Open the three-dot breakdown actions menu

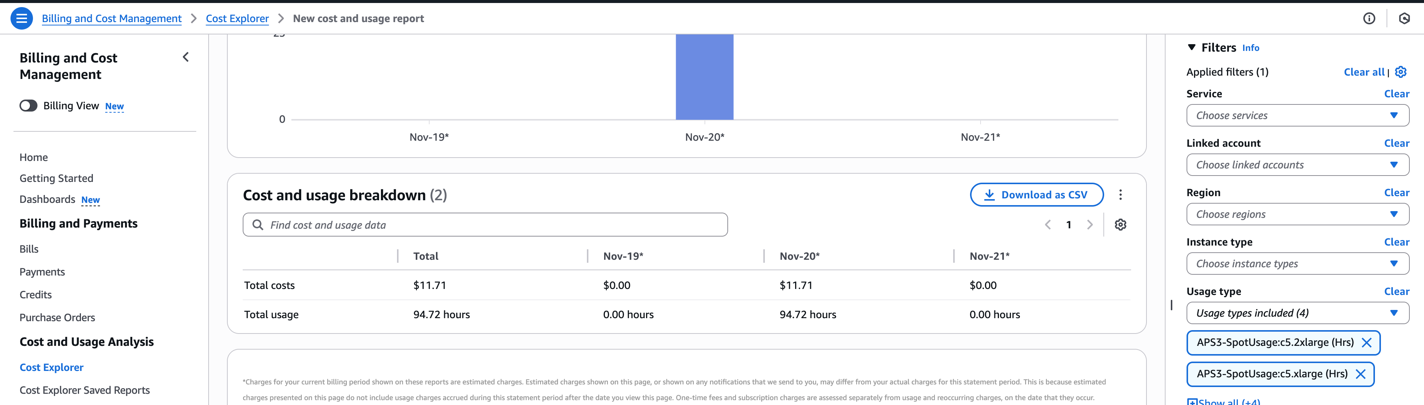[x=1121, y=195]
